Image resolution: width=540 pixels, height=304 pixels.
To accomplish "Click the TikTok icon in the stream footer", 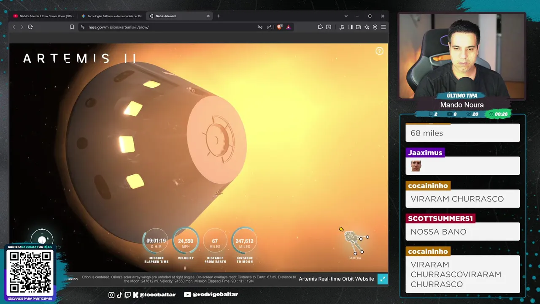I will tap(119, 295).
